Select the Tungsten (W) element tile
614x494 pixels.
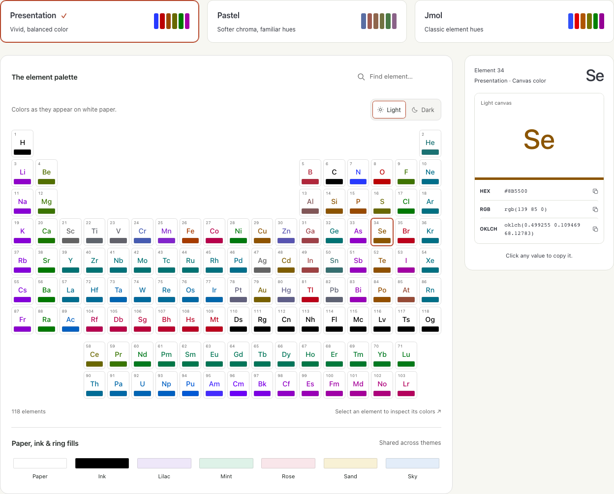pos(142,291)
